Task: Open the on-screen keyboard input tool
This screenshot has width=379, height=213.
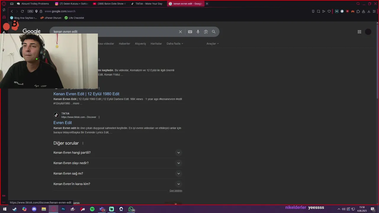Action: (190, 32)
